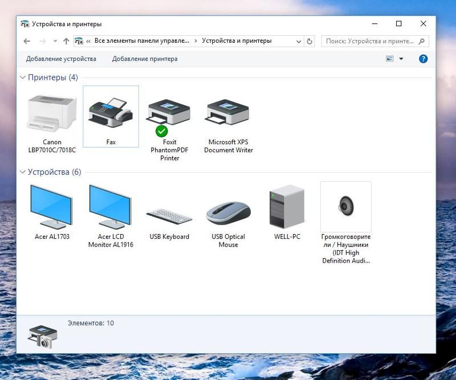This screenshot has height=380, width=456.
Task: Select the USB Optical Mouse icon
Action: [229, 213]
